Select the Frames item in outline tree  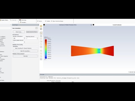coord(2,44)
